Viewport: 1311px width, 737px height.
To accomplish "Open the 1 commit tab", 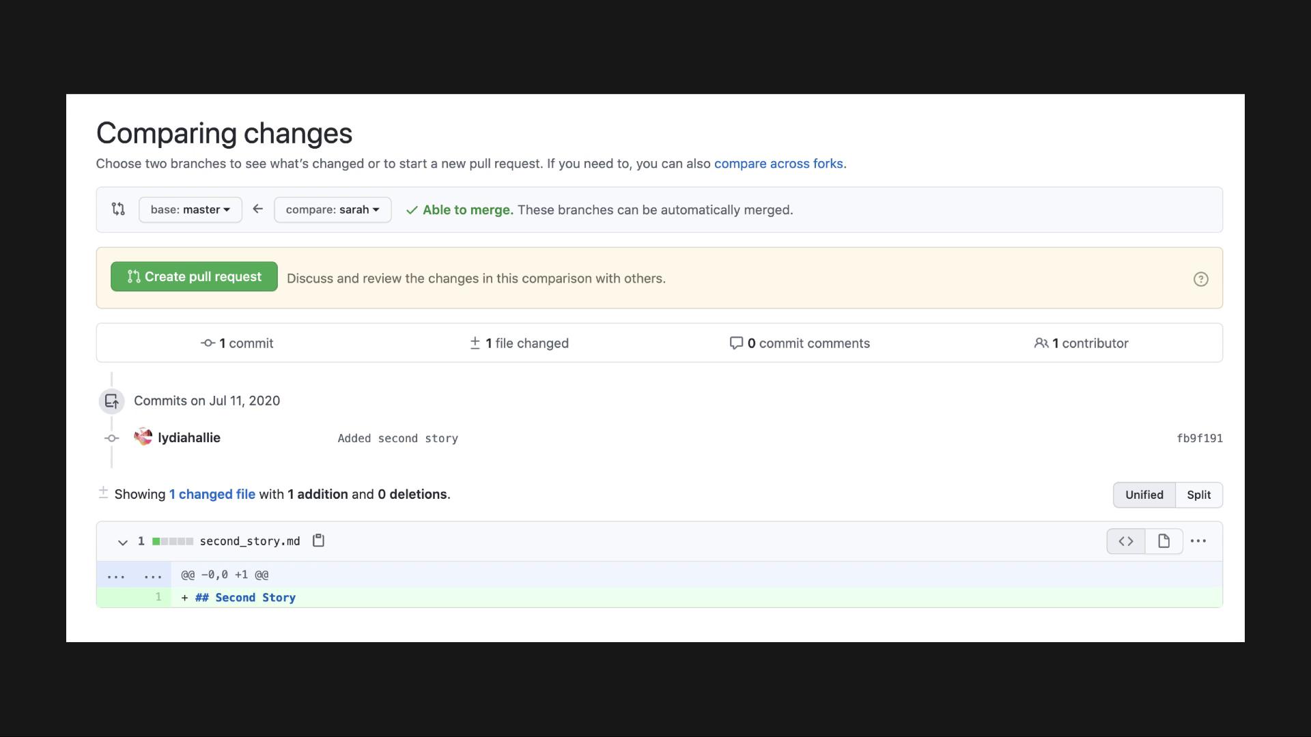I will 237,343.
